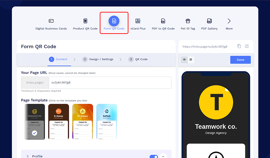This screenshot has height=158, width=270.
Task: Pick the GV-Bakery orange template
Action: coord(83,121)
